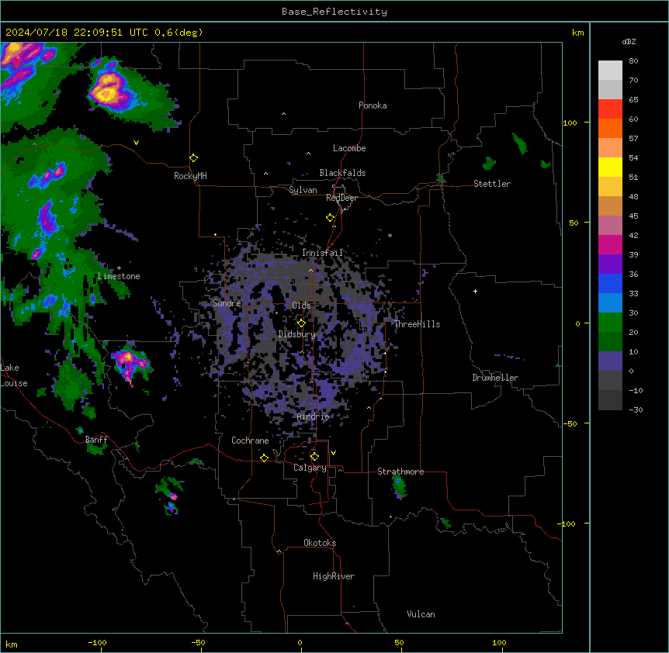Click the Strathmore town label
This screenshot has height=653, width=669.
pos(400,472)
